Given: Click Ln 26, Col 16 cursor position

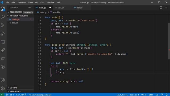Looking at the screenshot, I should click(122, 95).
